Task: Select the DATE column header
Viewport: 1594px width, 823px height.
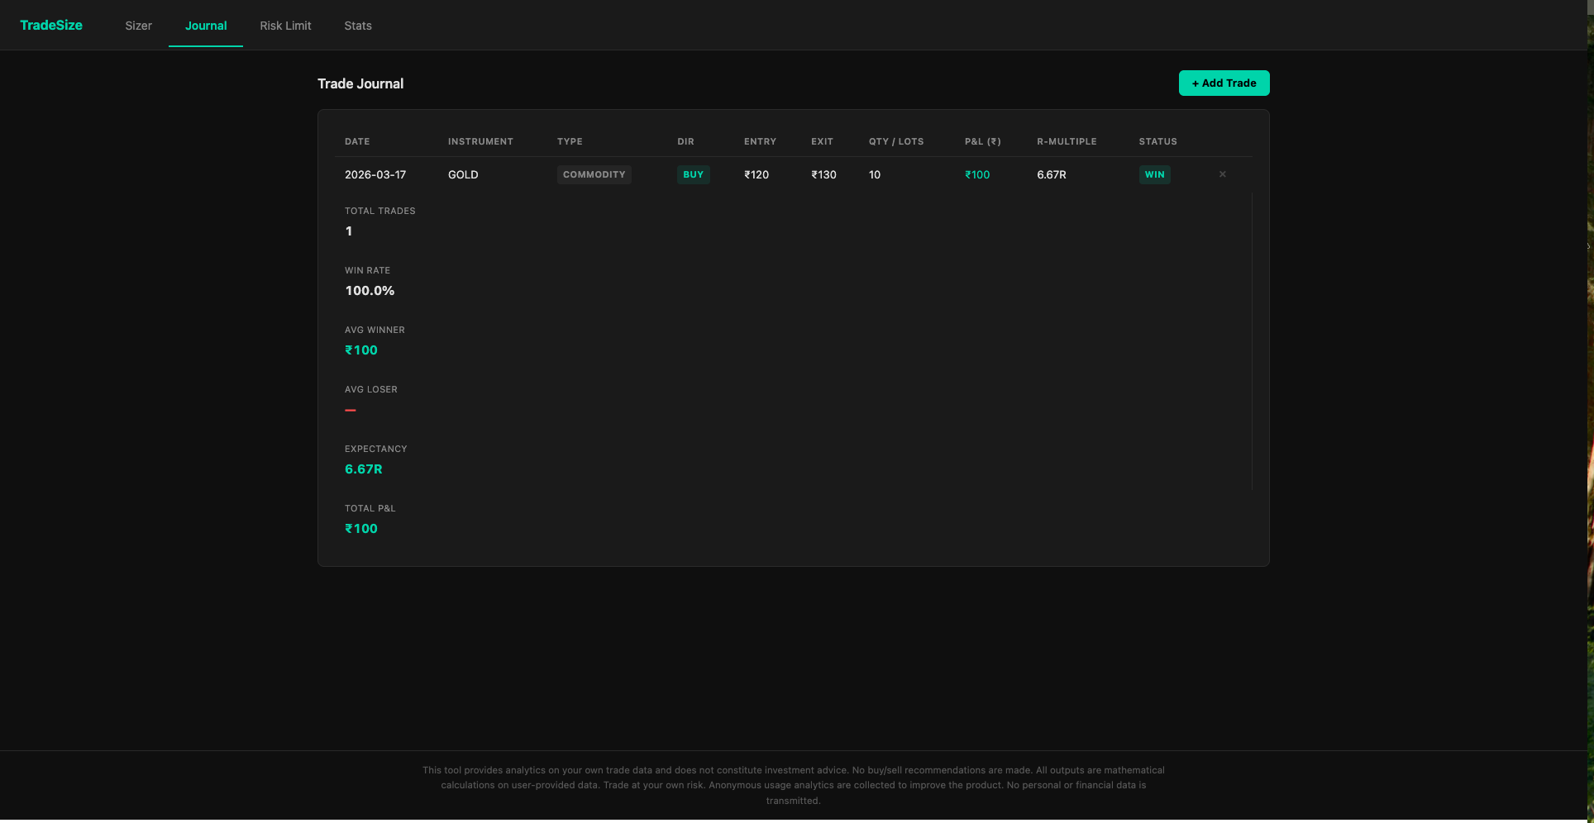Action: coord(357,141)
